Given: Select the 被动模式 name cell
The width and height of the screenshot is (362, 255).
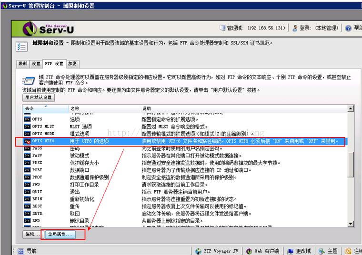Looking at the screenshot, I should point(80,156).
